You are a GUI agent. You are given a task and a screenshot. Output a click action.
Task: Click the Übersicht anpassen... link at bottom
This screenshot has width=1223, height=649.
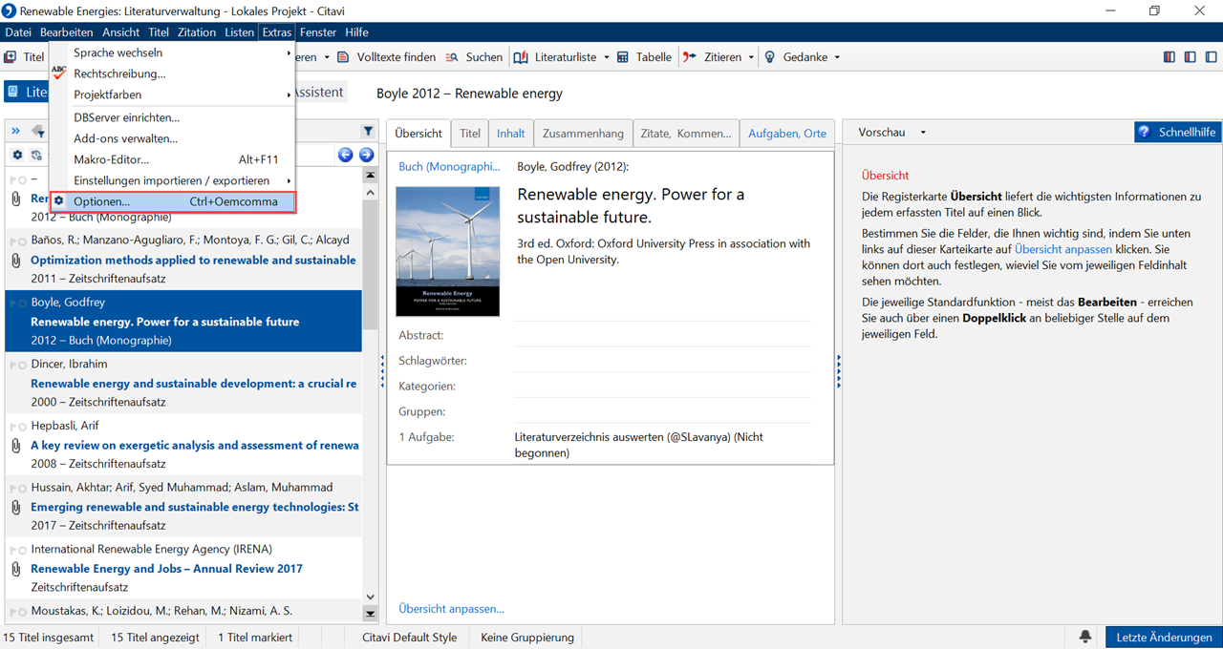pyautogui.click(x=451, y=609)
